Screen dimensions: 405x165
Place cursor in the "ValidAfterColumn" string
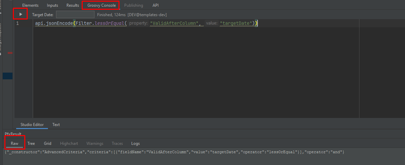(174, 24)
